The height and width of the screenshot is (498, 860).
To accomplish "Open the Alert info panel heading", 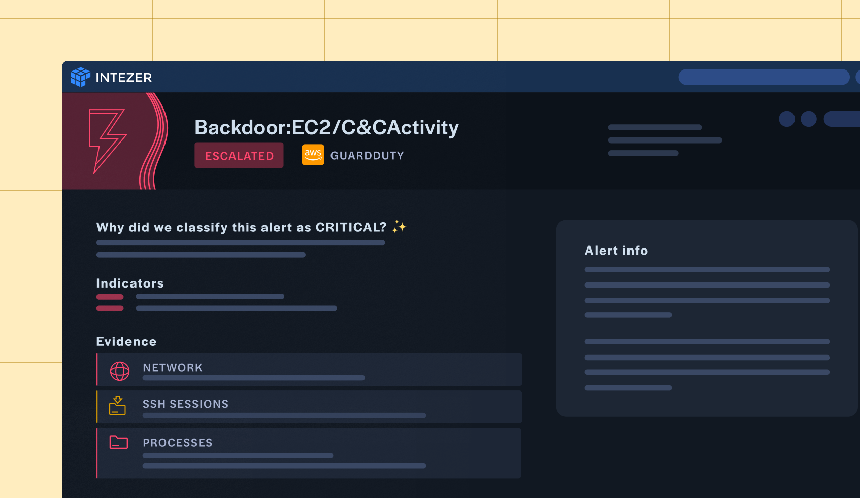I will tap(616, 251).
